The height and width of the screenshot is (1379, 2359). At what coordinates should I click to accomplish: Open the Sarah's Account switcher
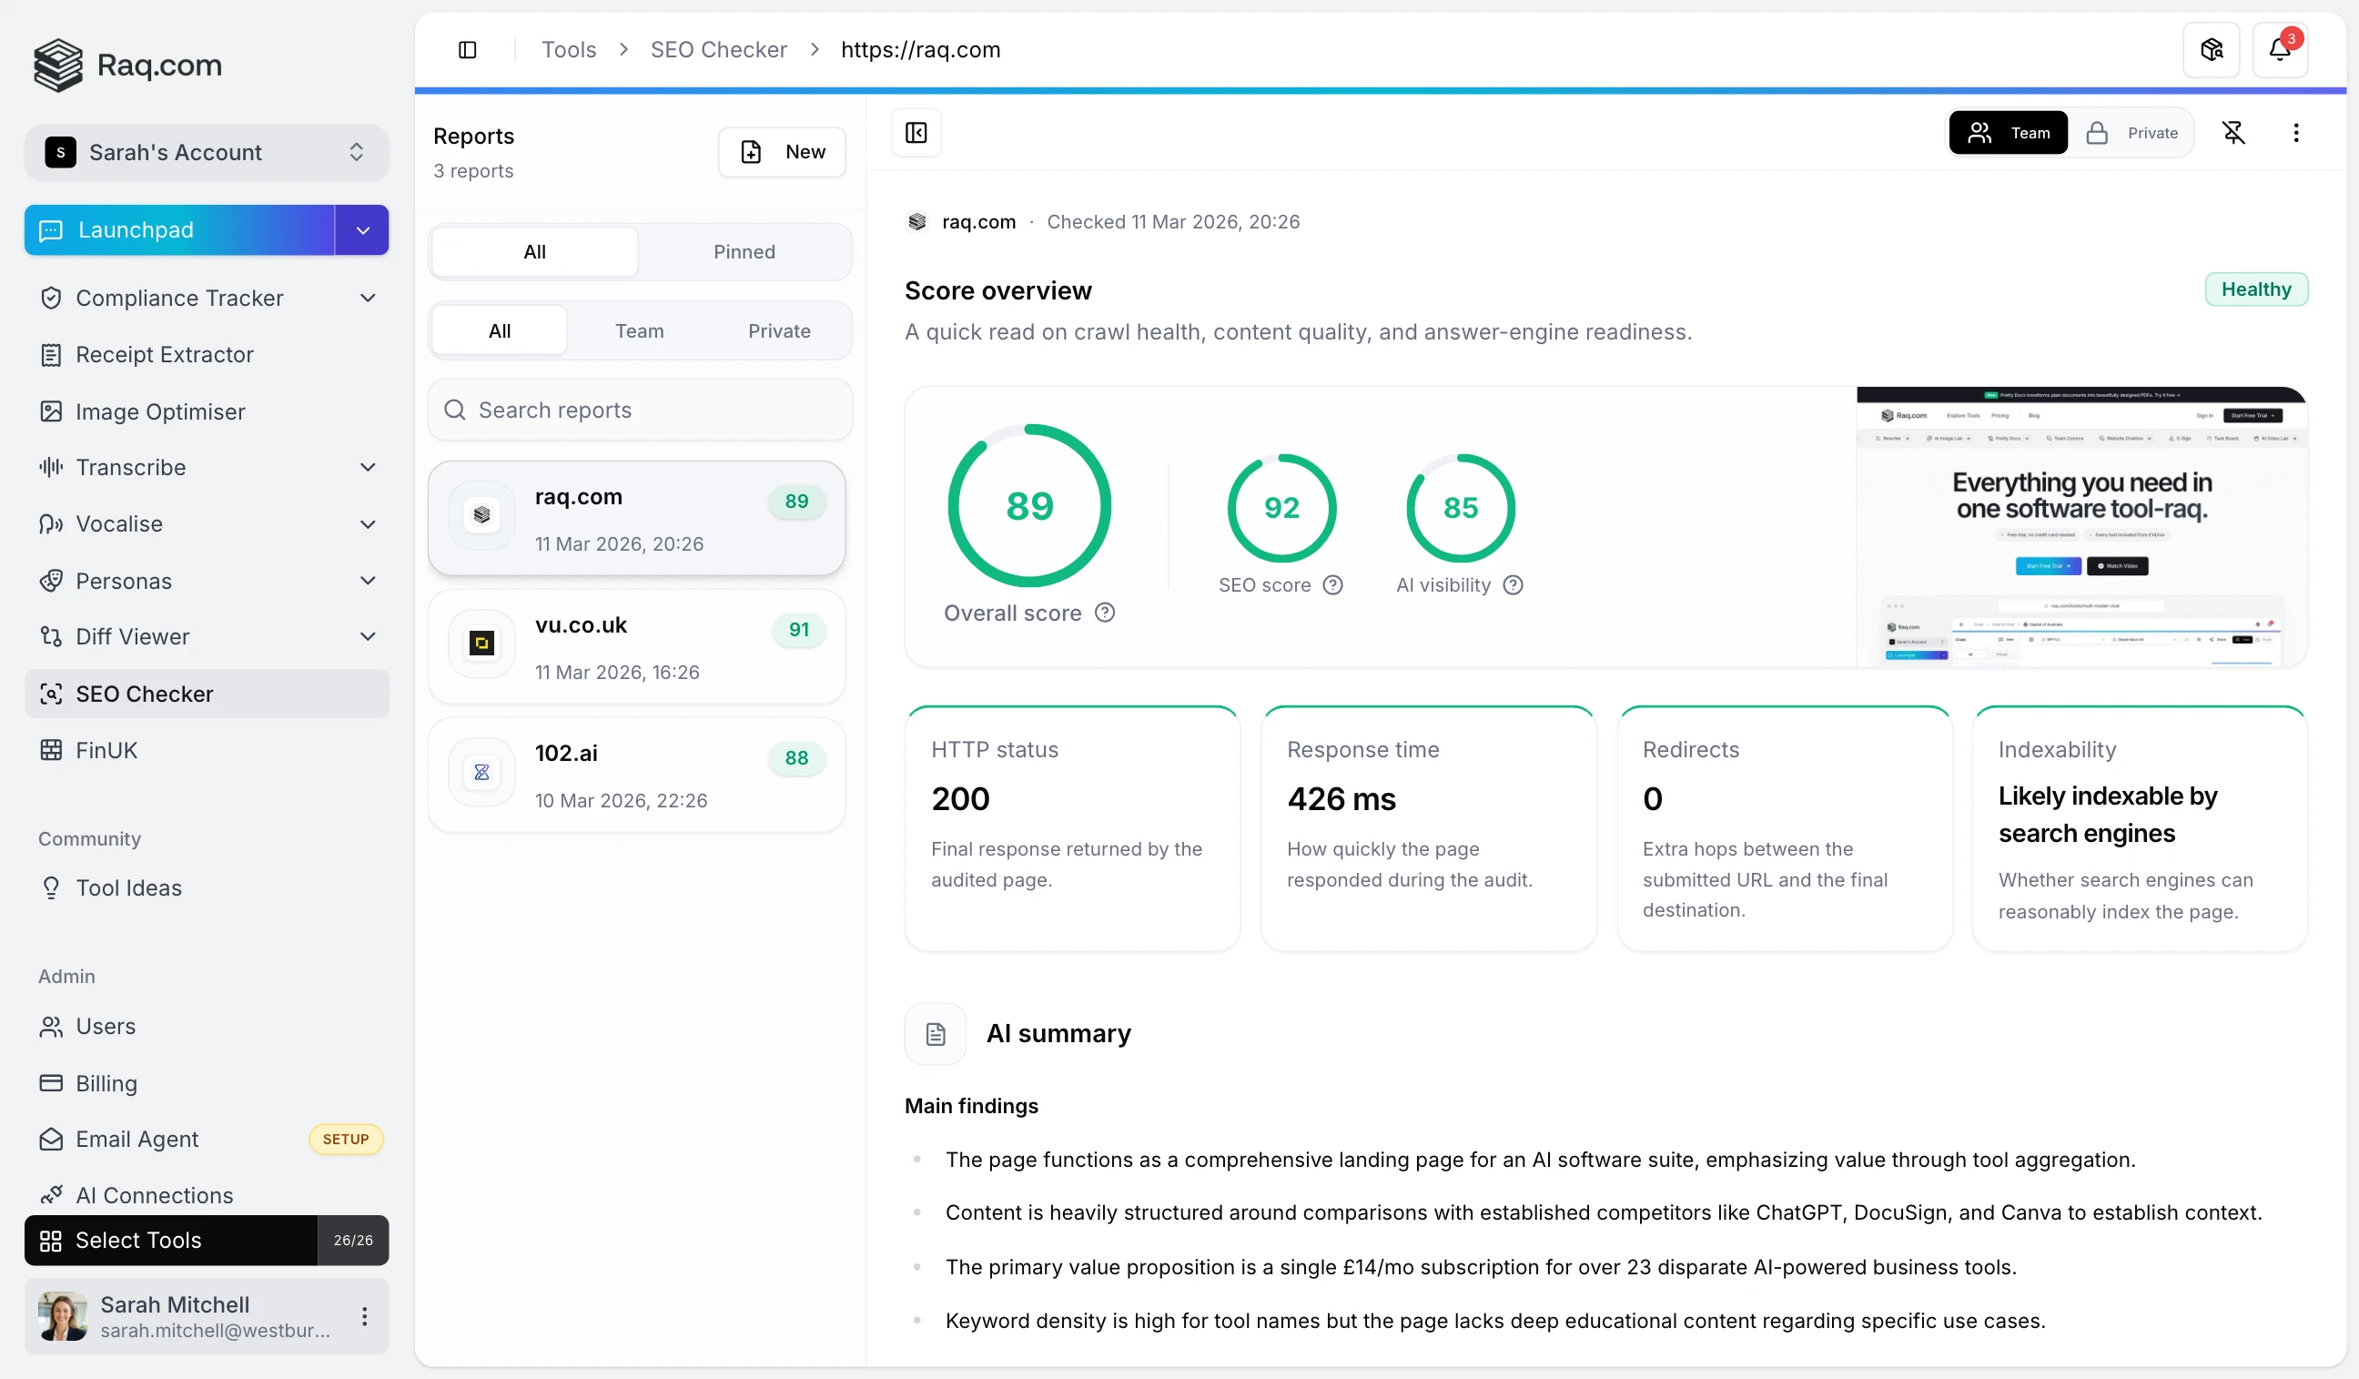pos(206,152)
